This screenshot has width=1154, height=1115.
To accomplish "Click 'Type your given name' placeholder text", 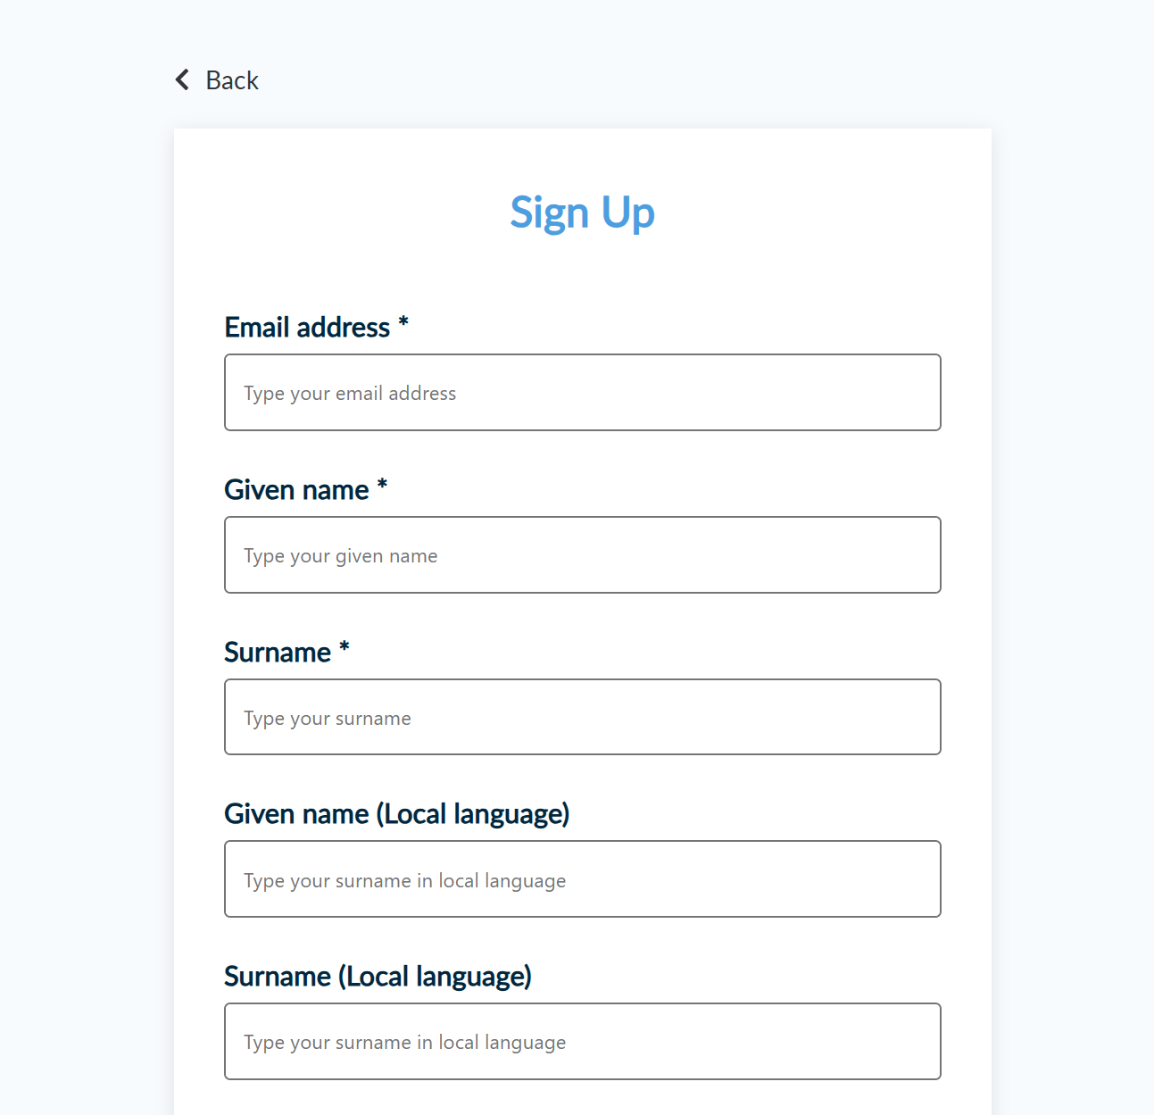I will coord(340,554).
